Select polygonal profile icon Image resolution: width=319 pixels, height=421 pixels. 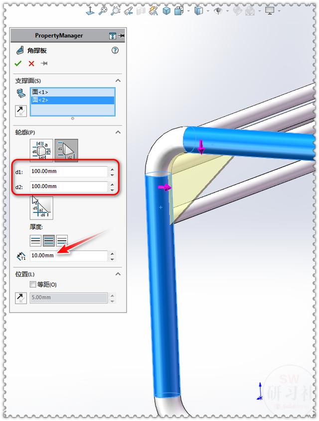pos(41,150)
